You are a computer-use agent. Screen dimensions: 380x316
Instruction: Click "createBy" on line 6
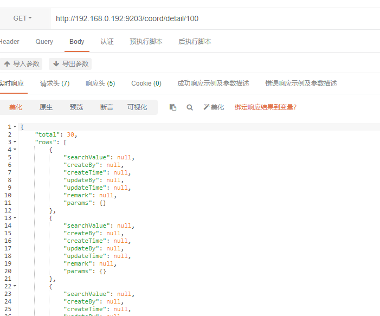pyautogui.click(x=81, y=165)
